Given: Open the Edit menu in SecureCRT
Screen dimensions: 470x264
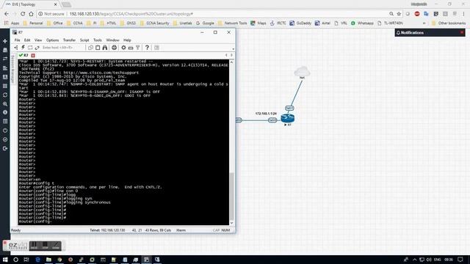Looking at the screenshot, I should point(27,40).
